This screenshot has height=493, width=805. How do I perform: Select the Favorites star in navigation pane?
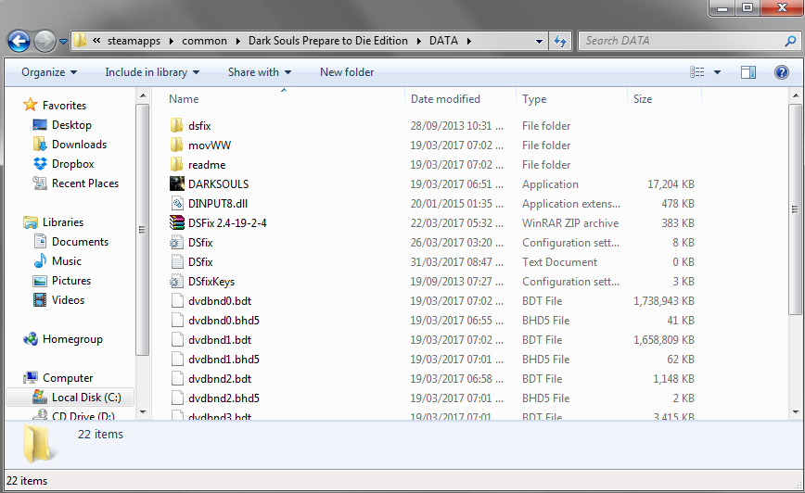coord(31,105)
